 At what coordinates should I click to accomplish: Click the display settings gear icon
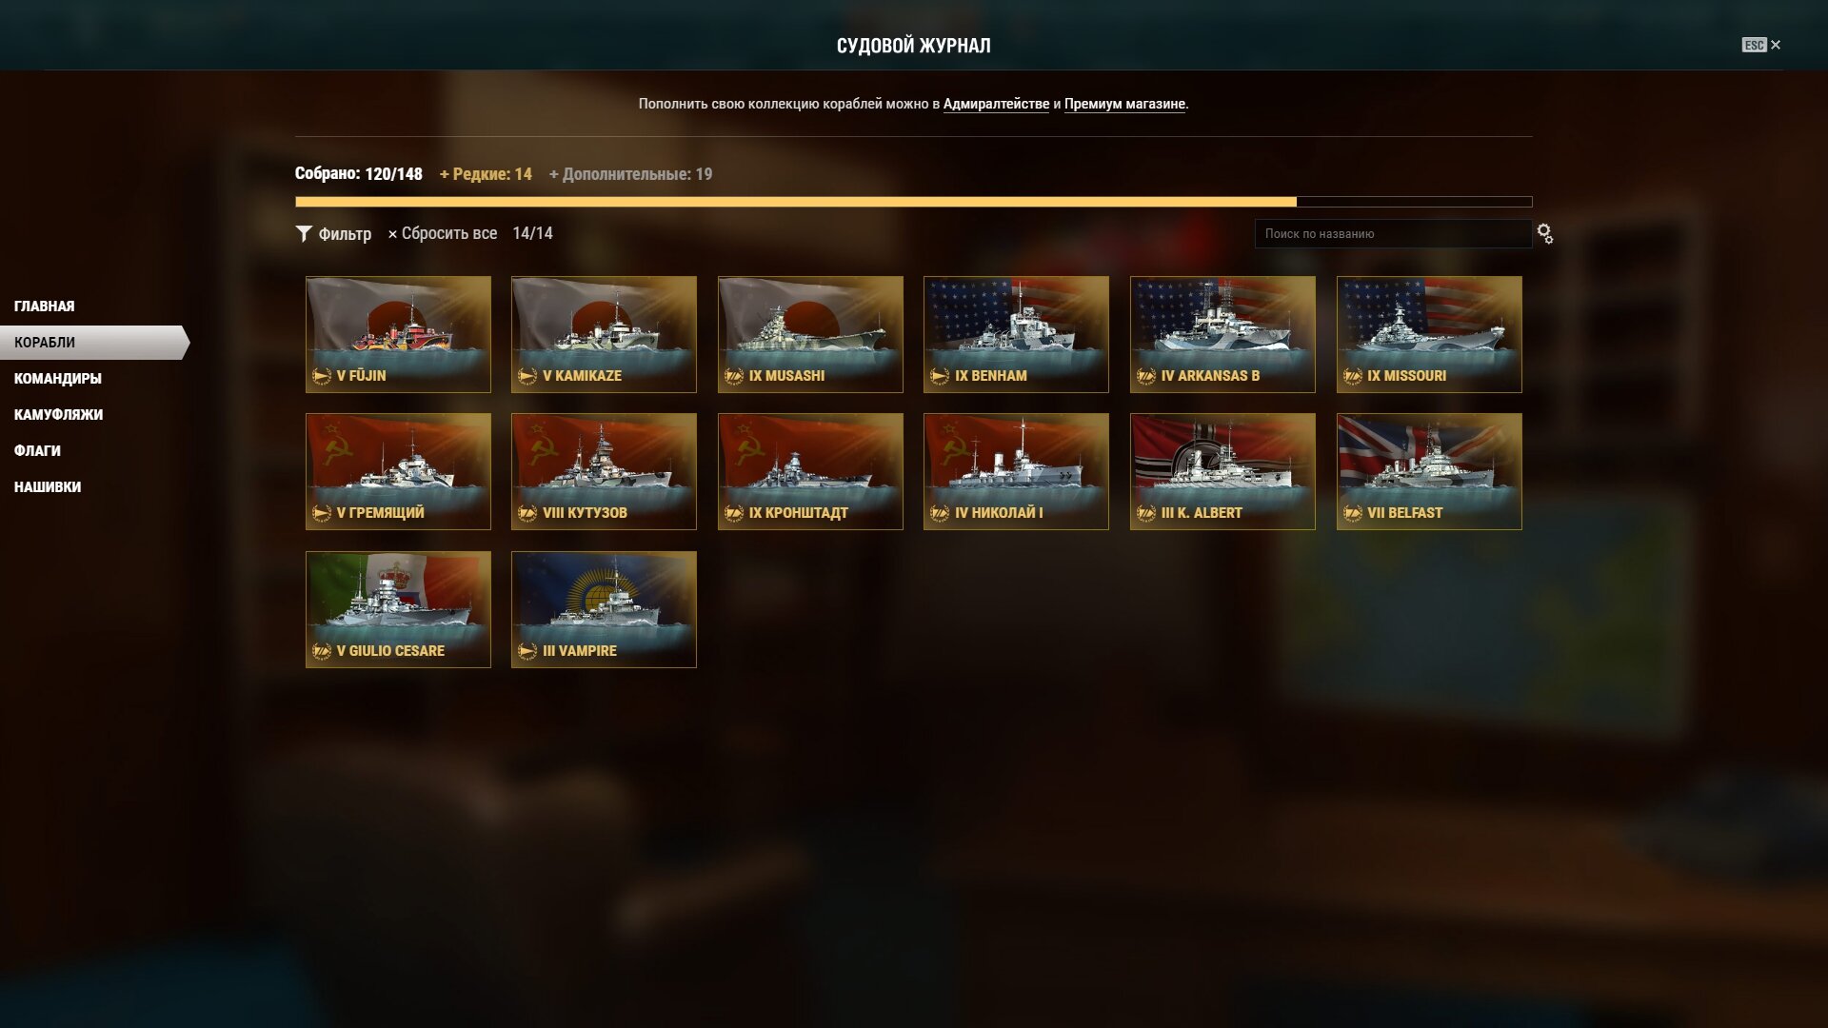click(x=1545, y=234)
